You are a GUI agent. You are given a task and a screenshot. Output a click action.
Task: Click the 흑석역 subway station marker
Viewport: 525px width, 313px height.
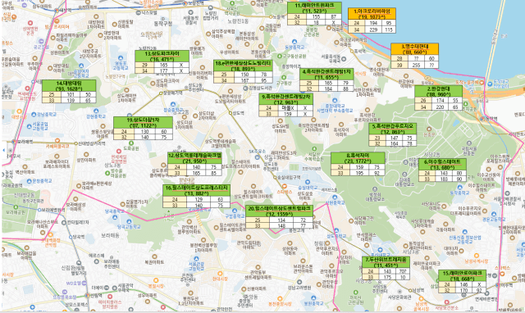point(352,51)
